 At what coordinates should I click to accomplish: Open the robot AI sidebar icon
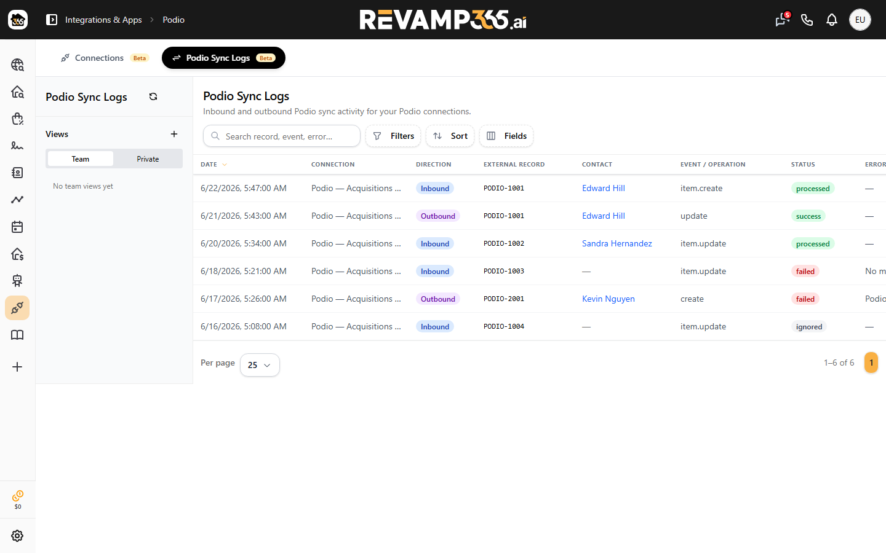tap(17, 281)
